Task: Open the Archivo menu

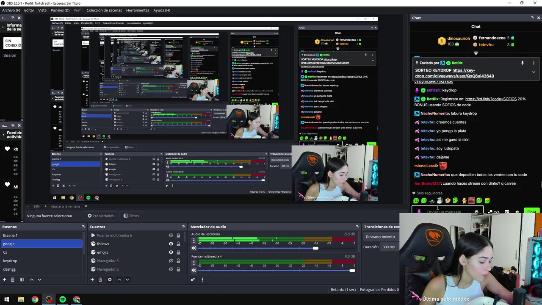Action: tap(11, 10)
